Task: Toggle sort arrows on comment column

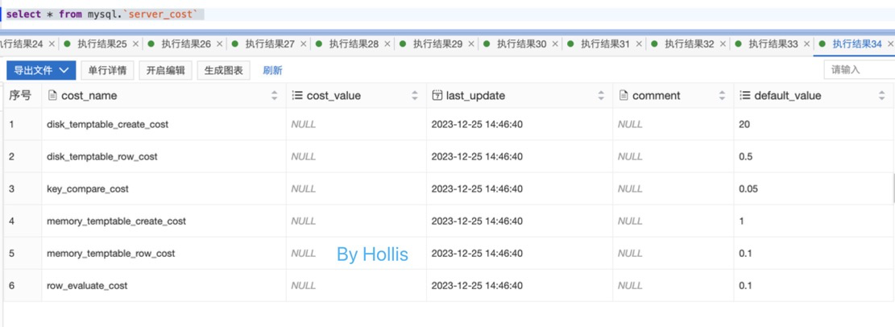Action: (722, 96)
